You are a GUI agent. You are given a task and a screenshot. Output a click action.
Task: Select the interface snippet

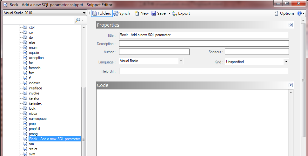(35, 88)
